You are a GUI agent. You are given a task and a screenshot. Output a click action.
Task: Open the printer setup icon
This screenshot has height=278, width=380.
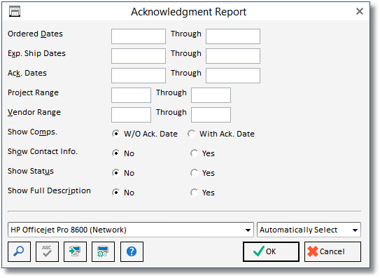pyautogui.click(x=103, y=251)
